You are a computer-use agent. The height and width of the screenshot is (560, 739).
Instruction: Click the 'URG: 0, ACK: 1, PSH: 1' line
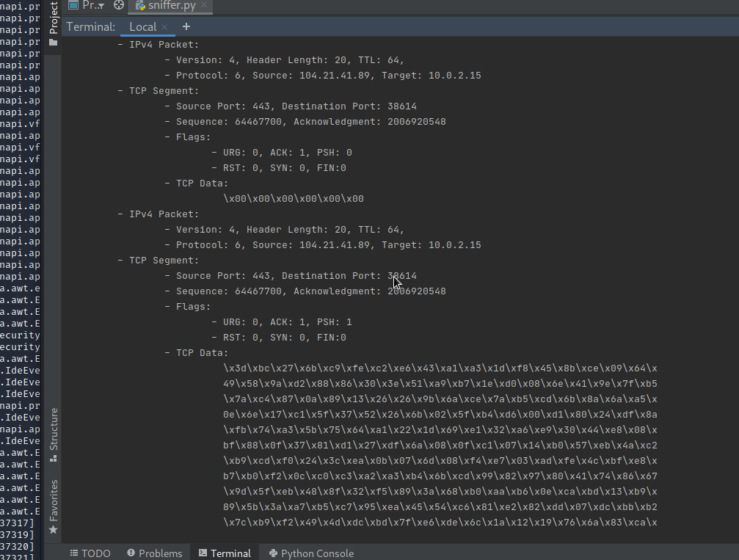click(x=288, y=322)
